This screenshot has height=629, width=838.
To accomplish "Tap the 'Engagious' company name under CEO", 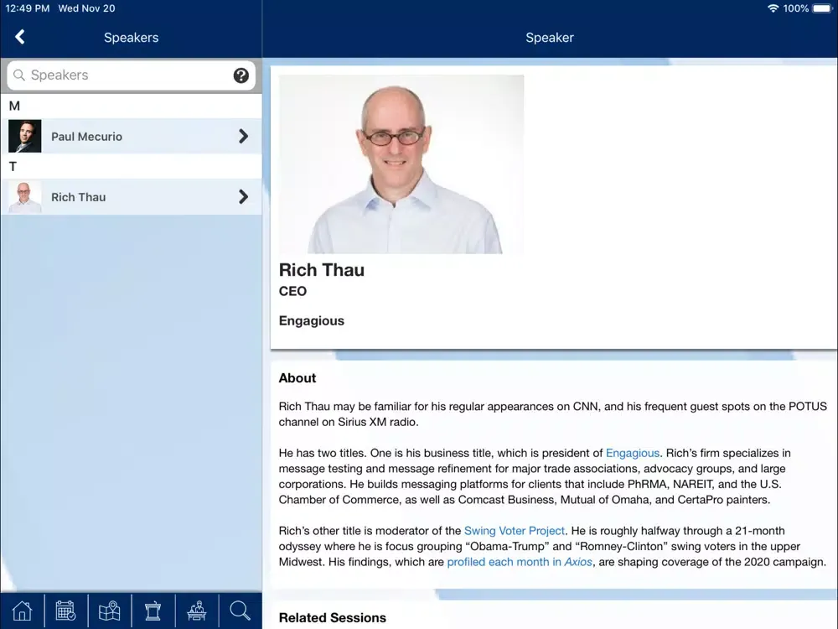I will (312, 320).
